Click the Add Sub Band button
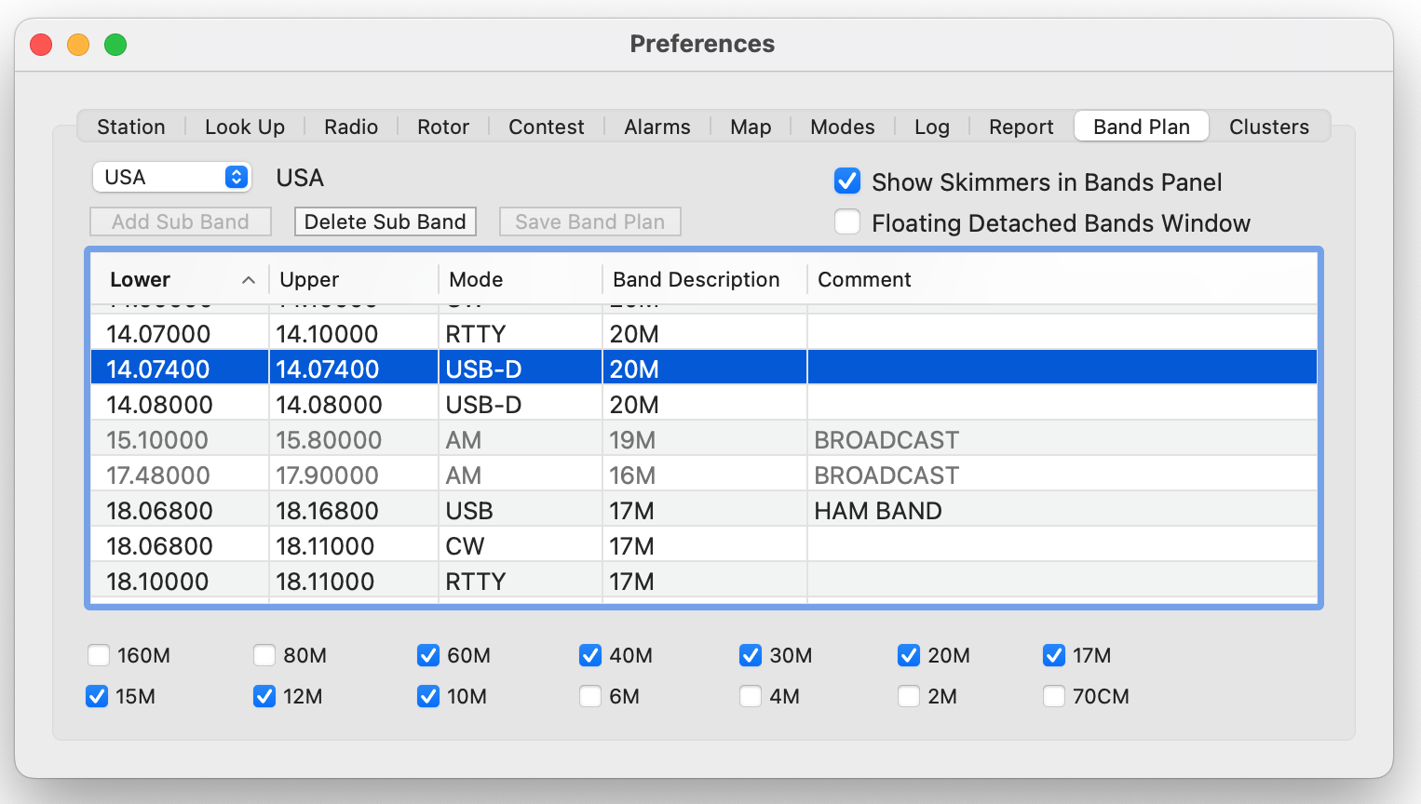The width and height of the screenshot is (1421, 804). [180, 221]
